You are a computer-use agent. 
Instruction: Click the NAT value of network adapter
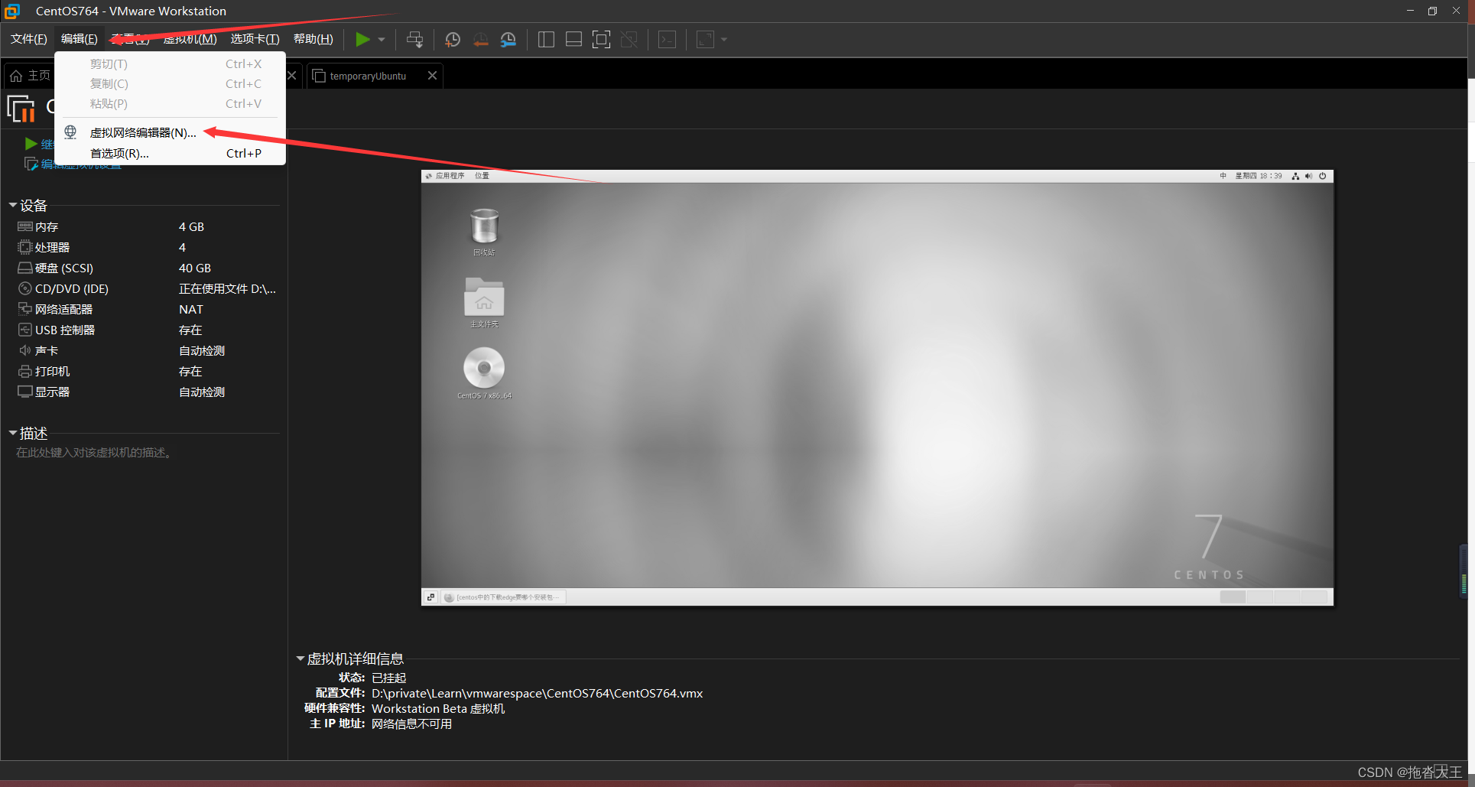click(191, 309)
